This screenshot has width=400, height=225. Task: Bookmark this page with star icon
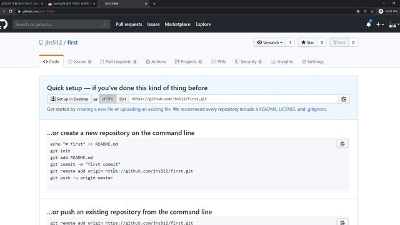point(372,11)
